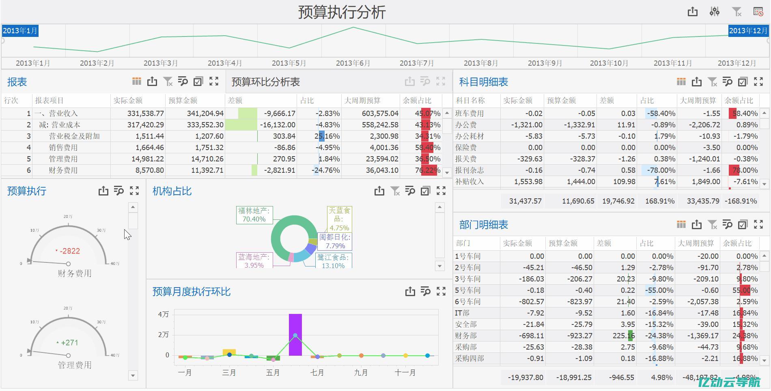
Task: Maximize the 预算月度执行环比 chart
Action: (441, 291)
